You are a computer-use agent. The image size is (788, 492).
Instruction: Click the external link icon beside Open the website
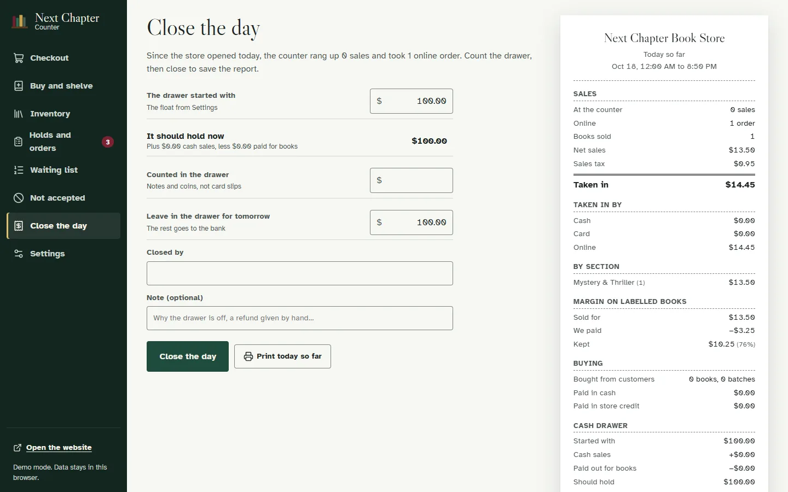[18, 448]
